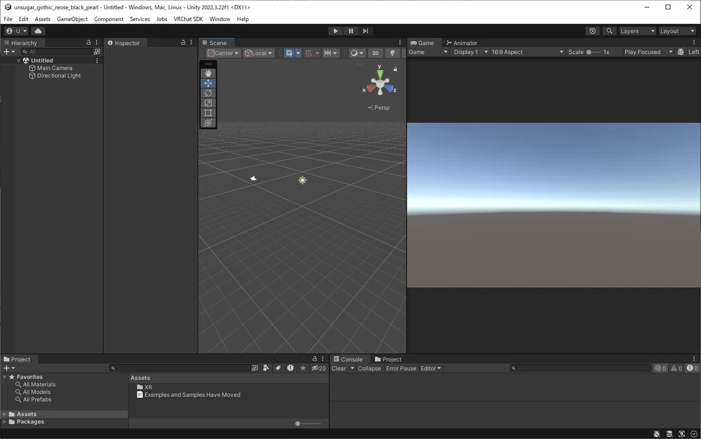Toggle 2D mode in Scene view

pos(376,53)
